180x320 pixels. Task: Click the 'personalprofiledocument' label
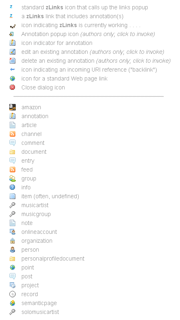pos(53,259)
